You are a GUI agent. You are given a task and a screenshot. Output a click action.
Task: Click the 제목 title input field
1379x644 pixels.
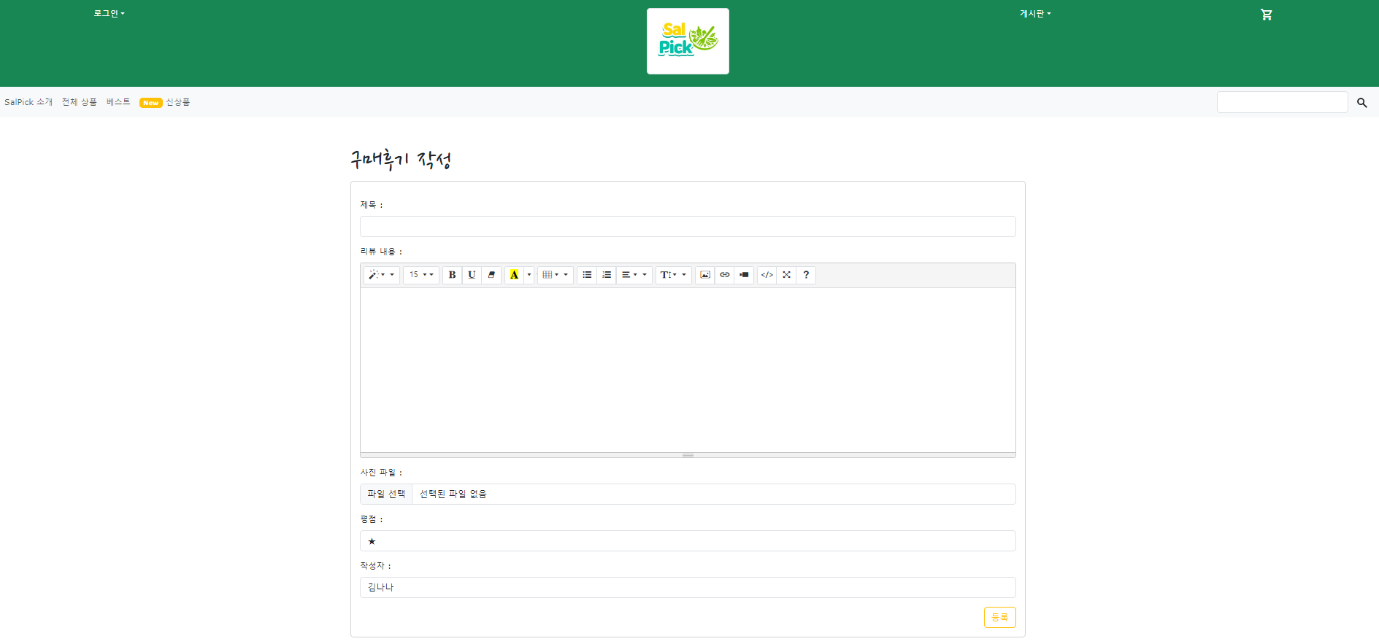click(688, 226)
